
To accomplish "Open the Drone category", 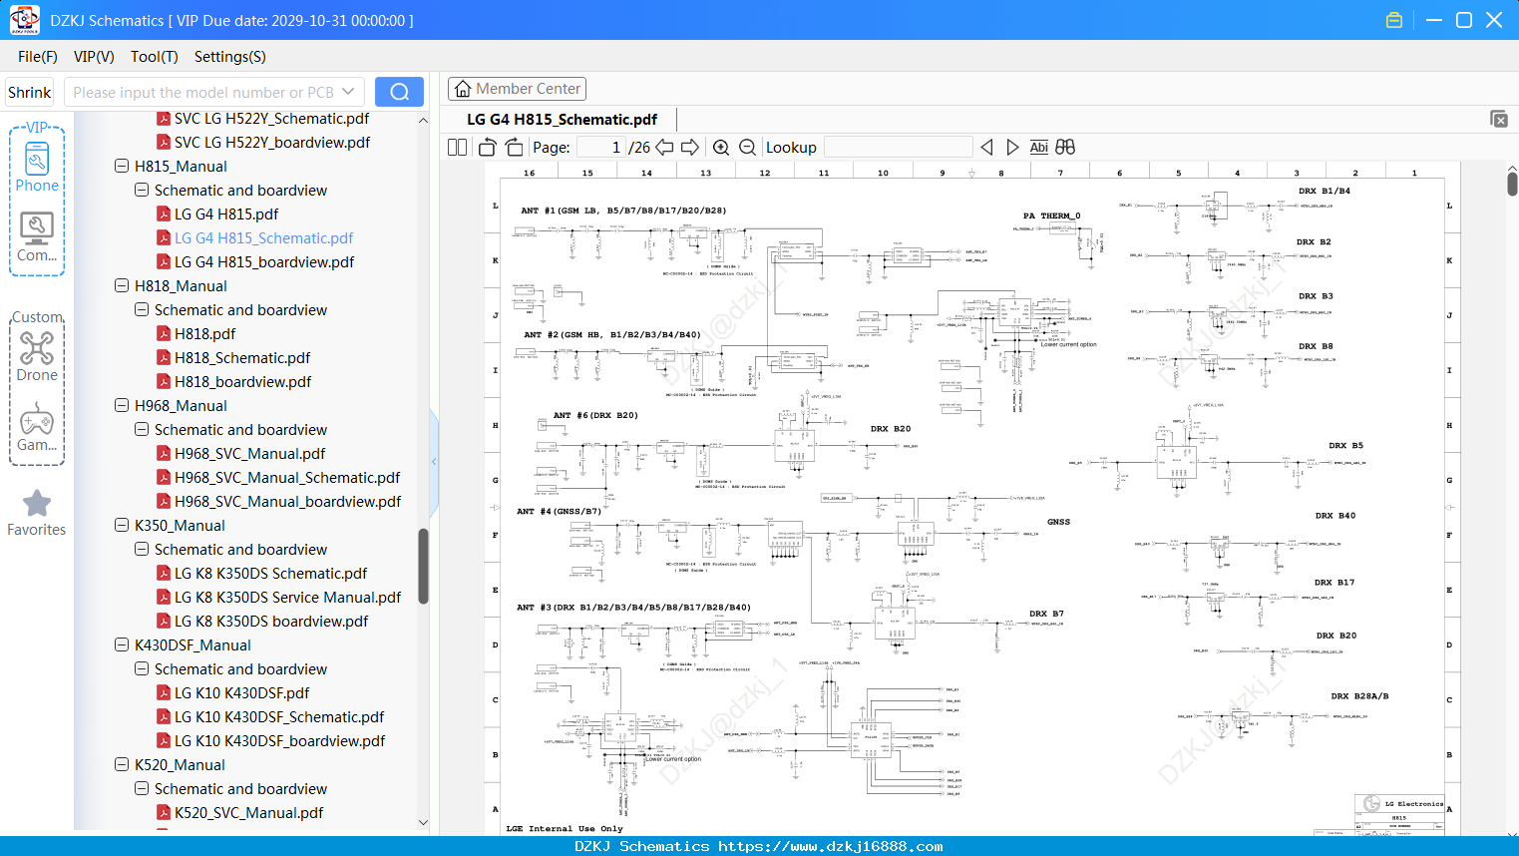I will pos(37,356).
